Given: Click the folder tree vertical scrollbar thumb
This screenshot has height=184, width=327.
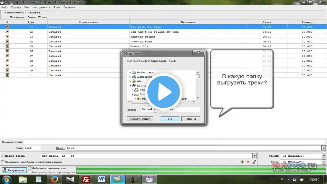Looking at the screenshot, I should [198, 76].
